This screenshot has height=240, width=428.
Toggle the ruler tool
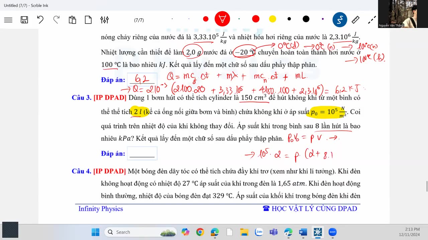tap(356, 20)
